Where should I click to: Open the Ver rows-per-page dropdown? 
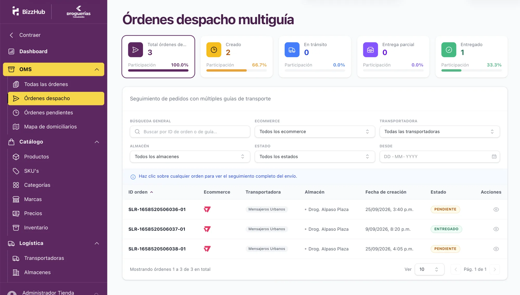pos(429,269)
